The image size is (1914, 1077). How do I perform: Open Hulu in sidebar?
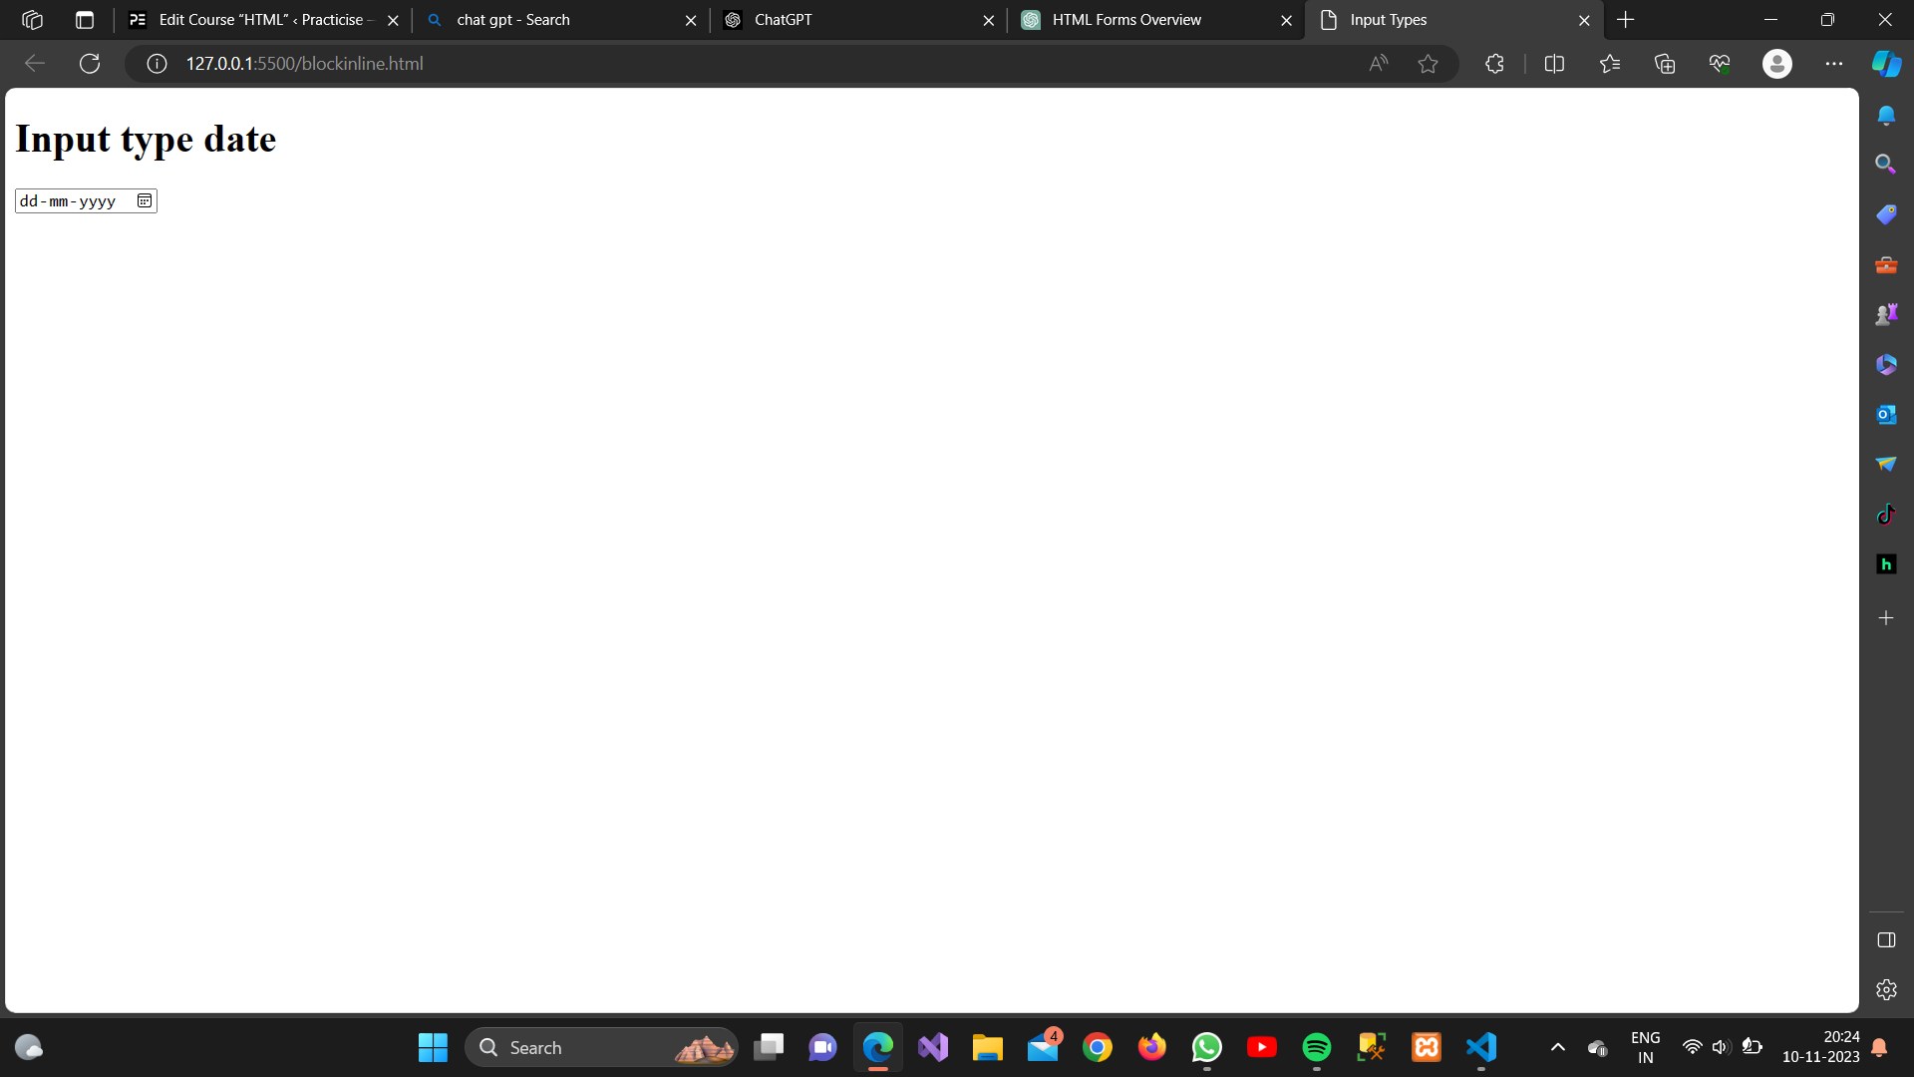coord(1886,564)
